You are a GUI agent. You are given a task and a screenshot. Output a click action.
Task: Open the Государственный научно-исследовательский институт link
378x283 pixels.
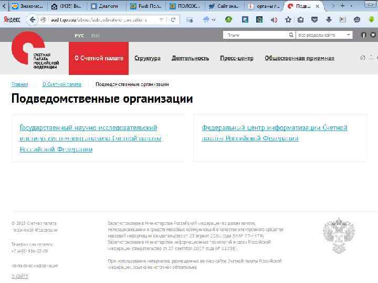[90, 138]
